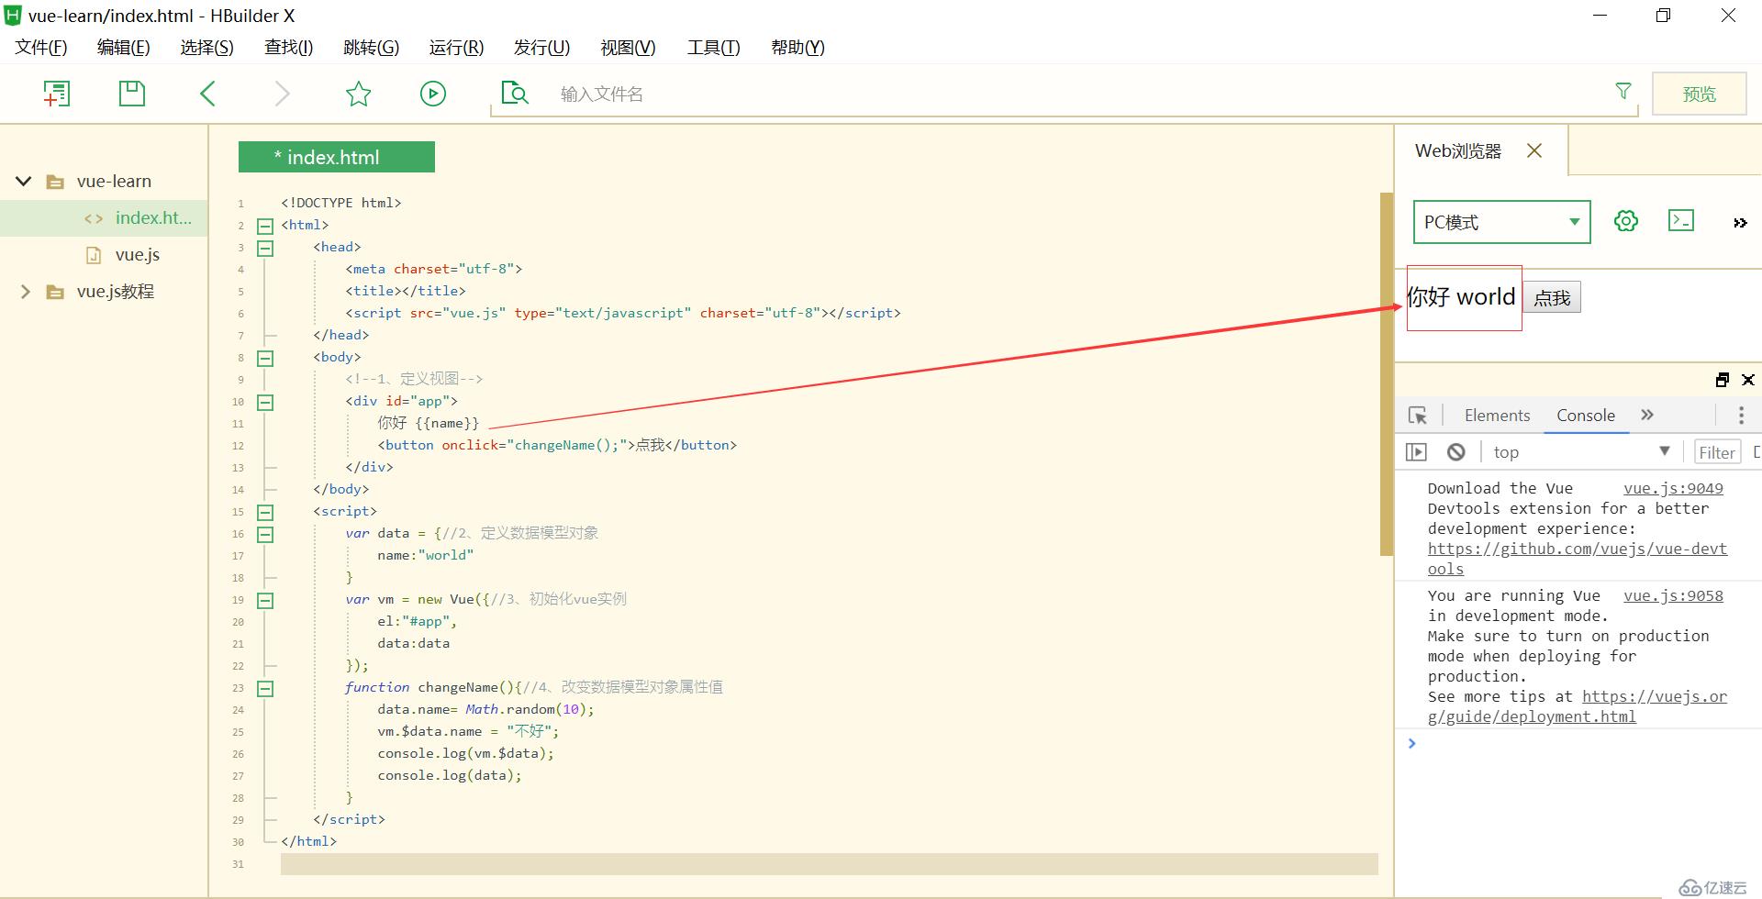Click the vue.js file icon
Image resolution: width=1762 pixels, height=899 pixels.
[x=94, y=255]
